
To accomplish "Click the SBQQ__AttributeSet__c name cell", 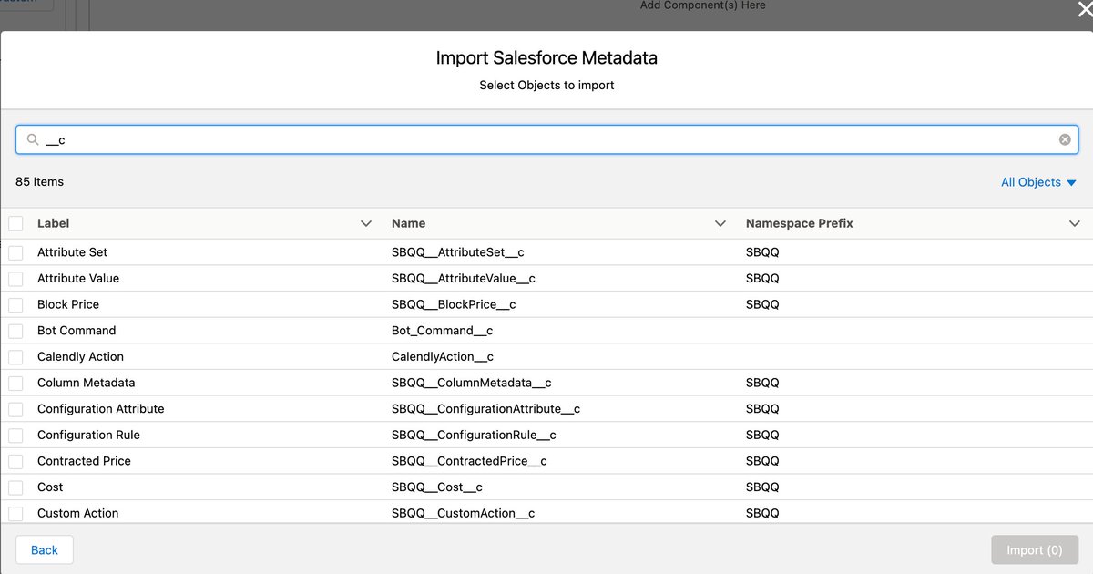I will (x=458, y=252).
